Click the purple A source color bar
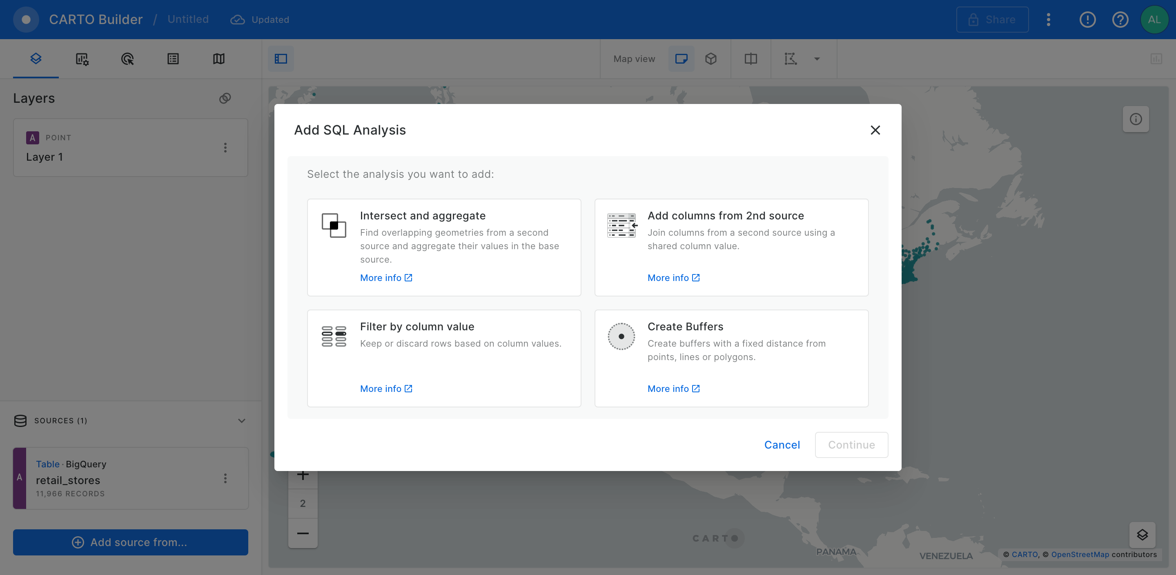The height and width of the screenshot is (575, 1176). [20, 478]
